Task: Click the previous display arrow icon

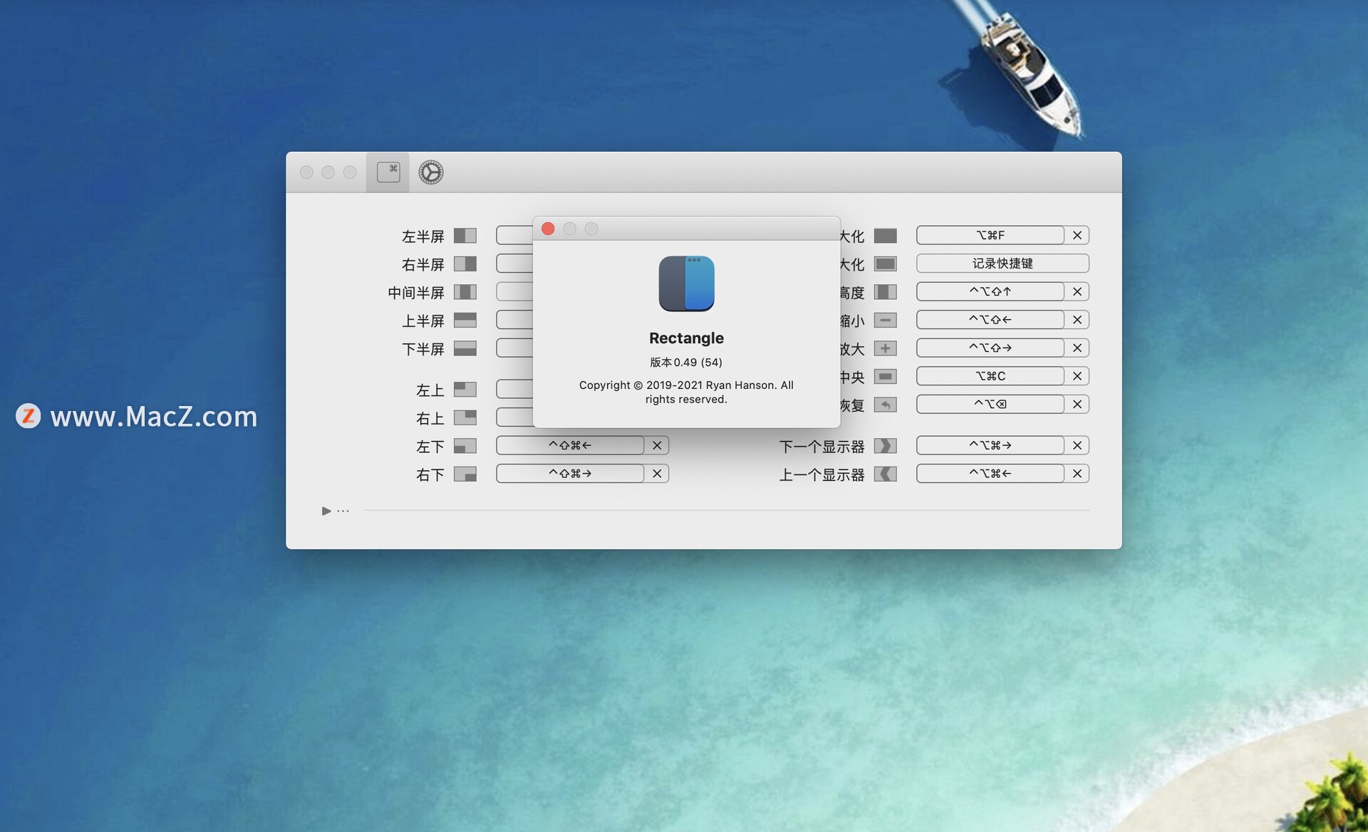Action: (x=885, y=474)
